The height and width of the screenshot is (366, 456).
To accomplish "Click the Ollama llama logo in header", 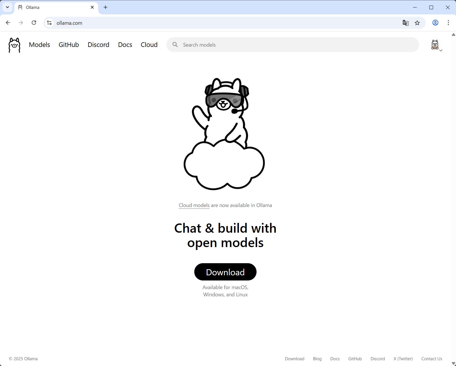I will pos(14,45).
